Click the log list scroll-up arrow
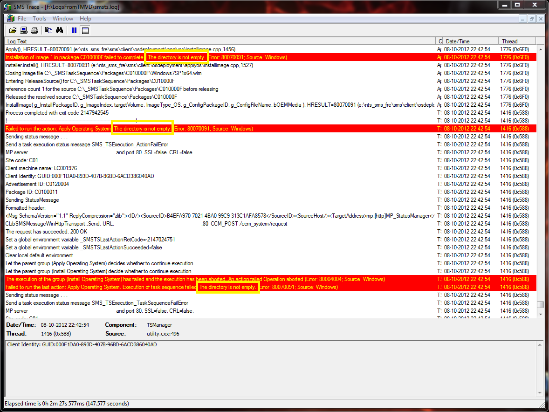 click(x=540, y=49)
